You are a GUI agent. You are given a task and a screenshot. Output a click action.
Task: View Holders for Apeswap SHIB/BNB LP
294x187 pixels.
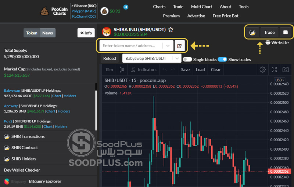(x=64, y=111)
